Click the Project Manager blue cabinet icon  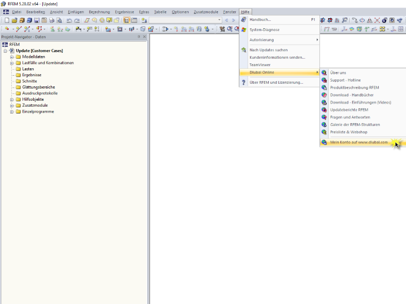pos(29,20)
